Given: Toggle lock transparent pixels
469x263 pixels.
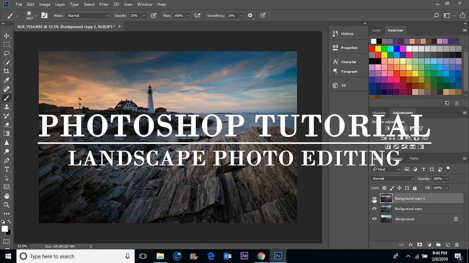Looking at the screenshot, I should [x=384, y=188].
